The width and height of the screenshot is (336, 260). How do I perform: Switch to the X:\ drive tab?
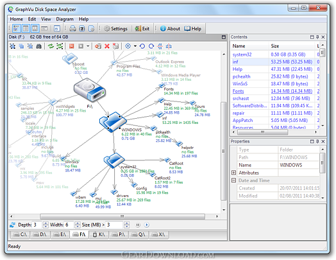pyautogui.click(x=158, y=234)
